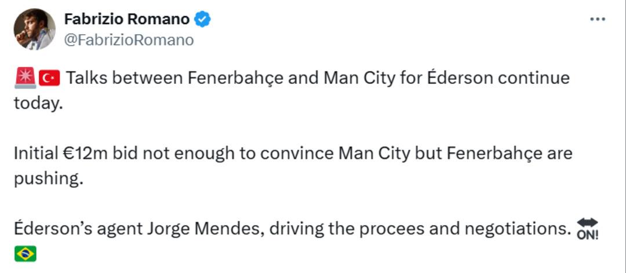
Task: Click the ON! arrow emoji
Action: 588,229
